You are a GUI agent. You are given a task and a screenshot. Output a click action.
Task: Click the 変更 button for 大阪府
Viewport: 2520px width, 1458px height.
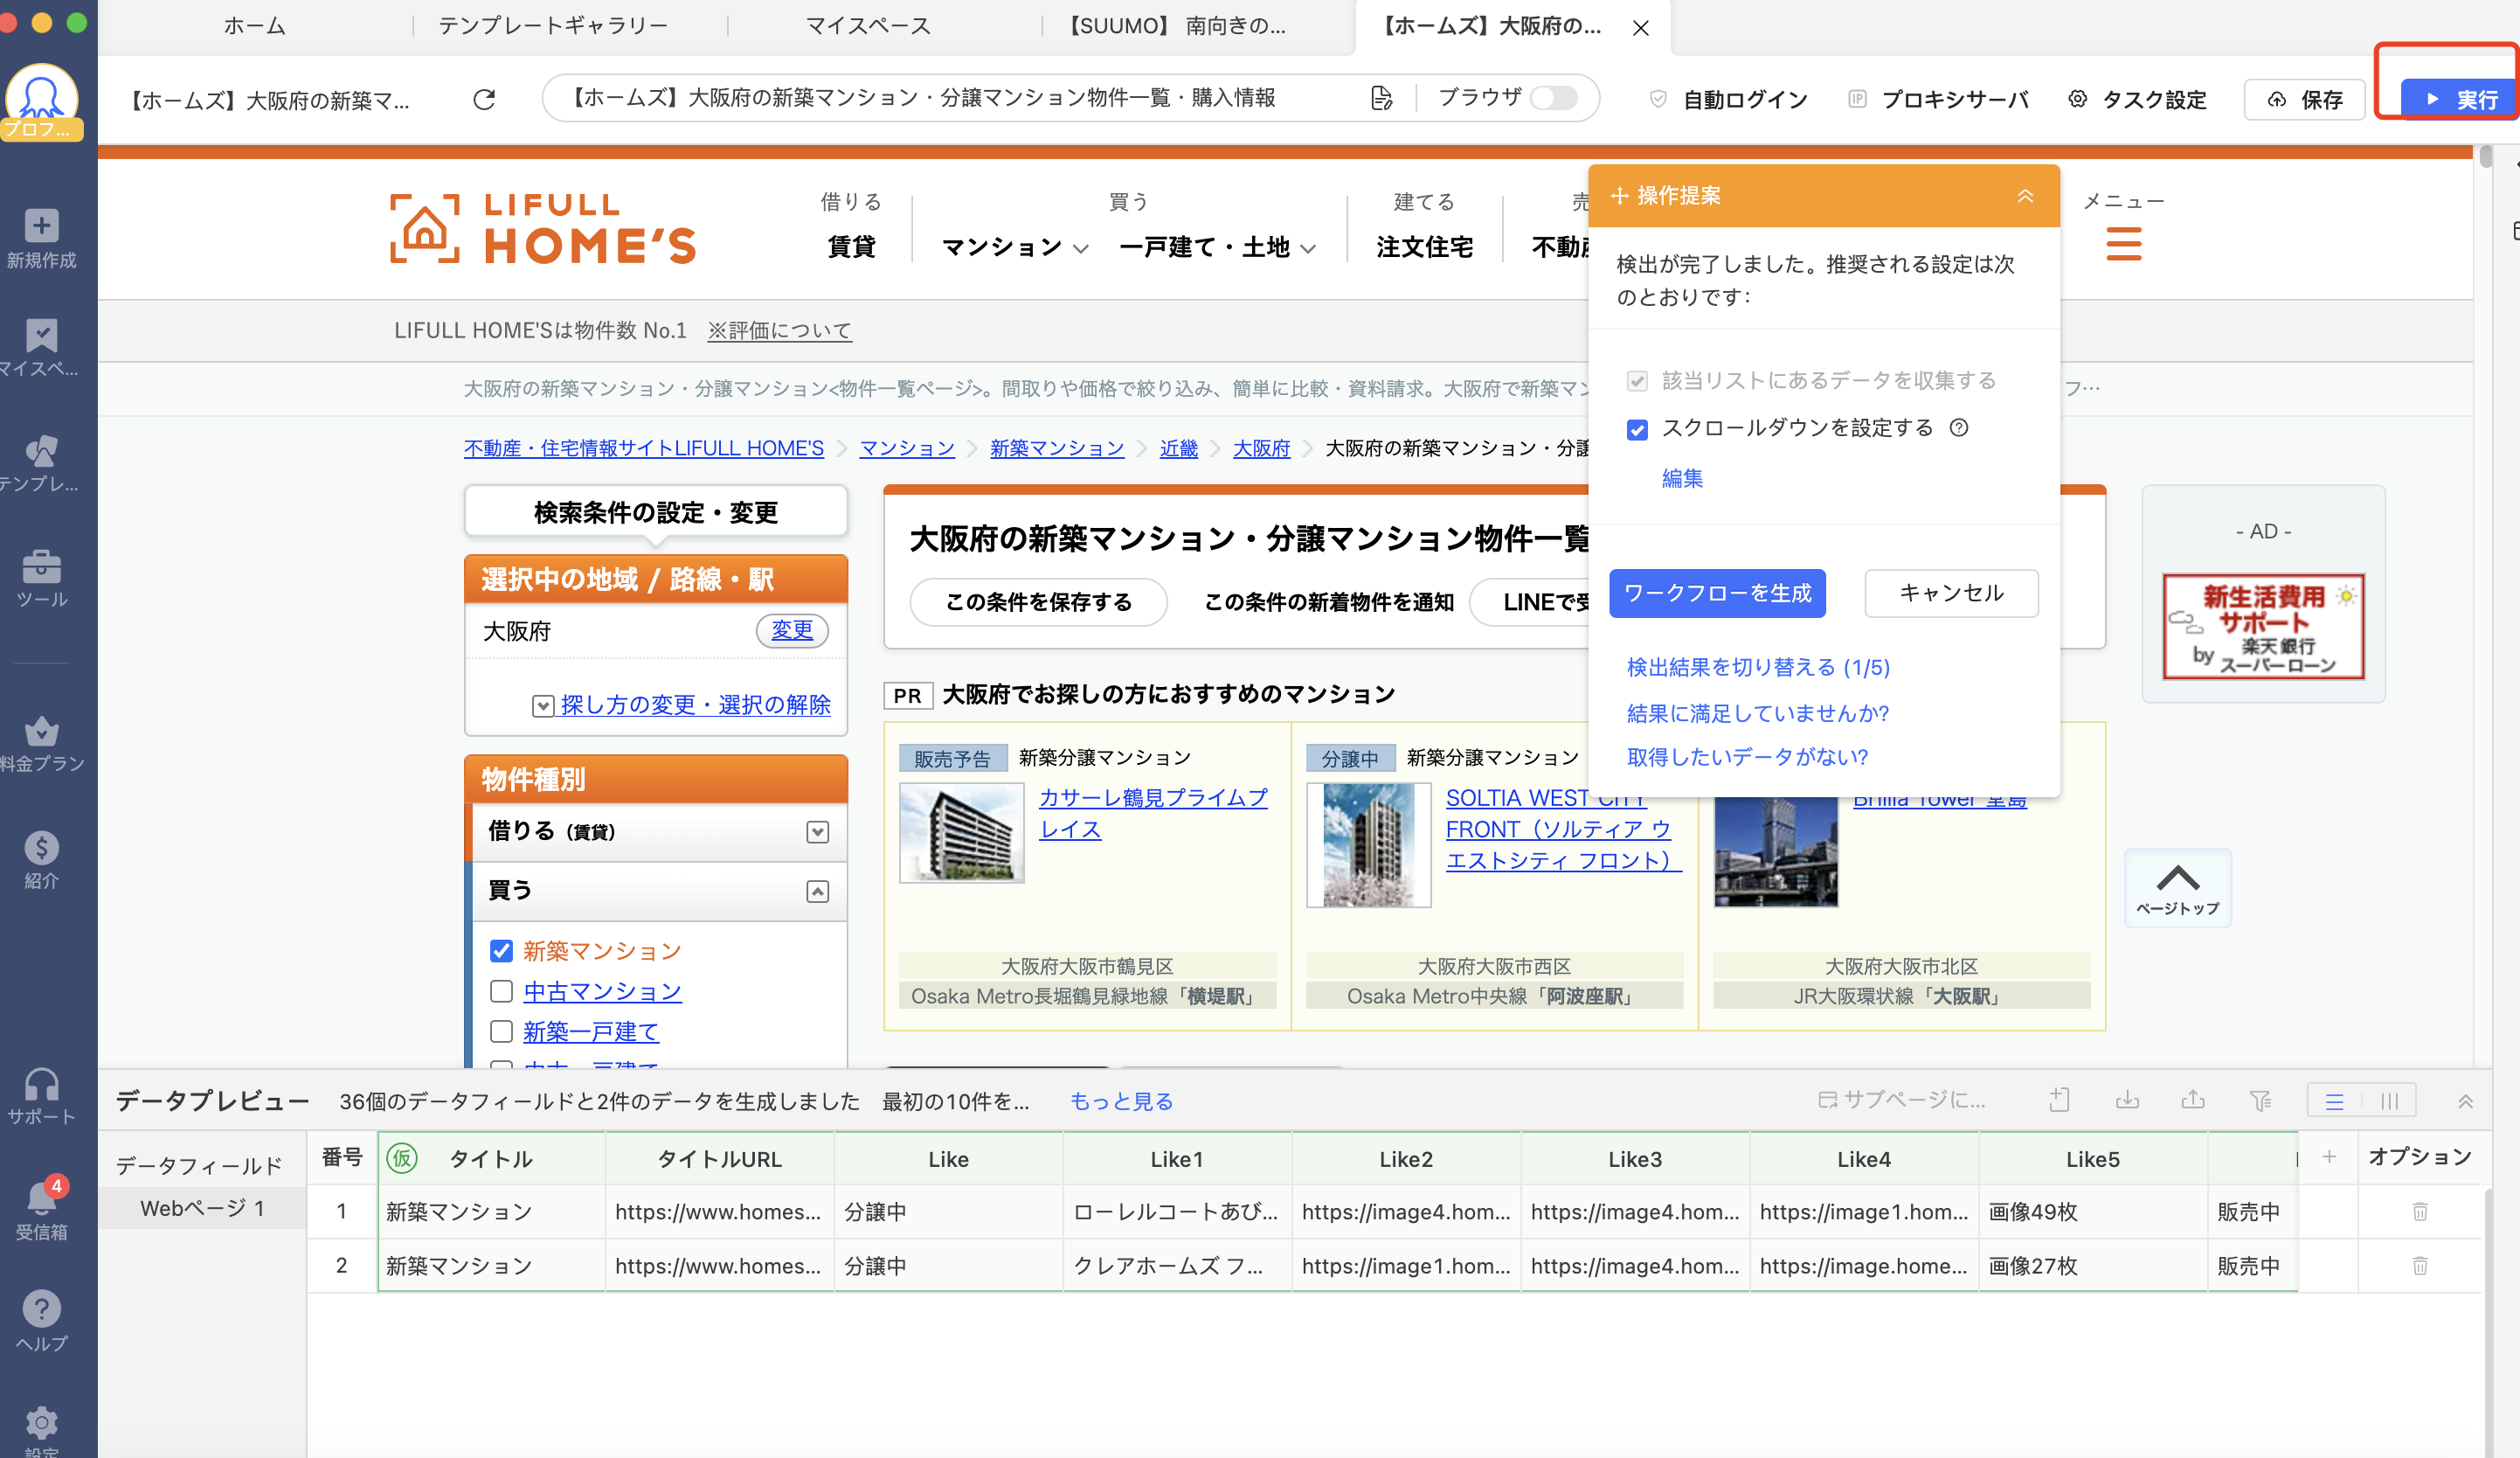[x=792, y=629]
